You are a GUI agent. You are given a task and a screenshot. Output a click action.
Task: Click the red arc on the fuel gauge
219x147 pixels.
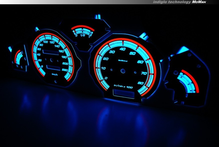[x=82, y=27]
